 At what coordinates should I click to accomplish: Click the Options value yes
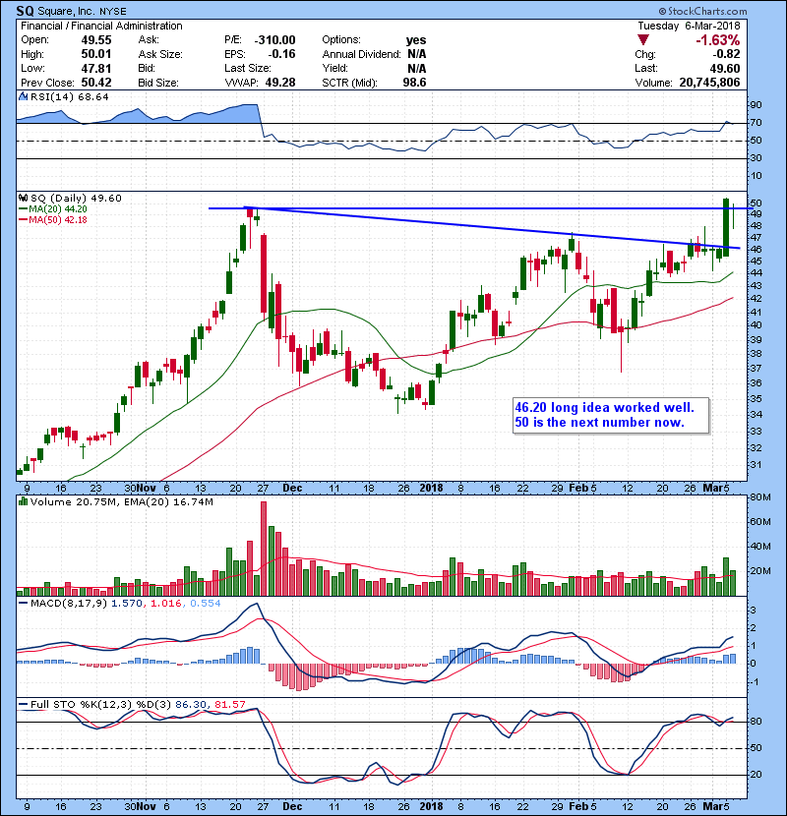[x=416, y=40]
